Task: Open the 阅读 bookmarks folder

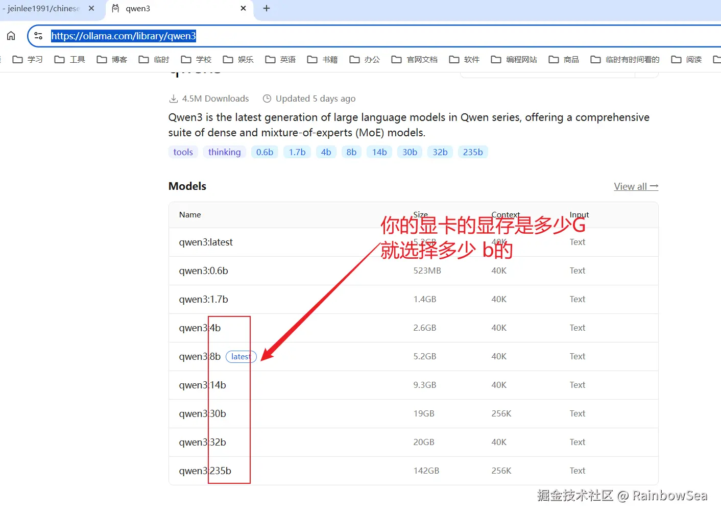Action: coord(686,59)
